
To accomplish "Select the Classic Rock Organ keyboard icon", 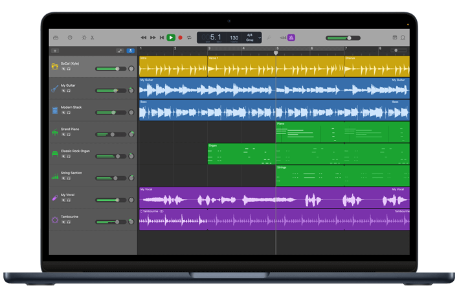I will [x=55, y=154].
